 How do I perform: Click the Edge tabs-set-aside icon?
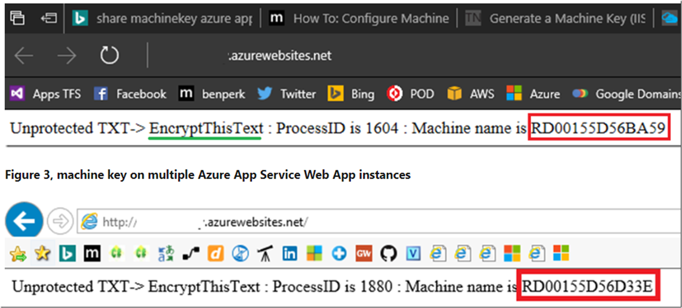(x=17, y=18)
